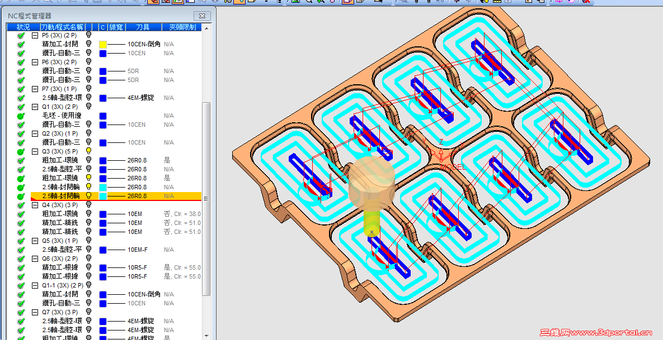Click the yellow color swatch of 10CEN-倒角 in P5

point(103,44)
